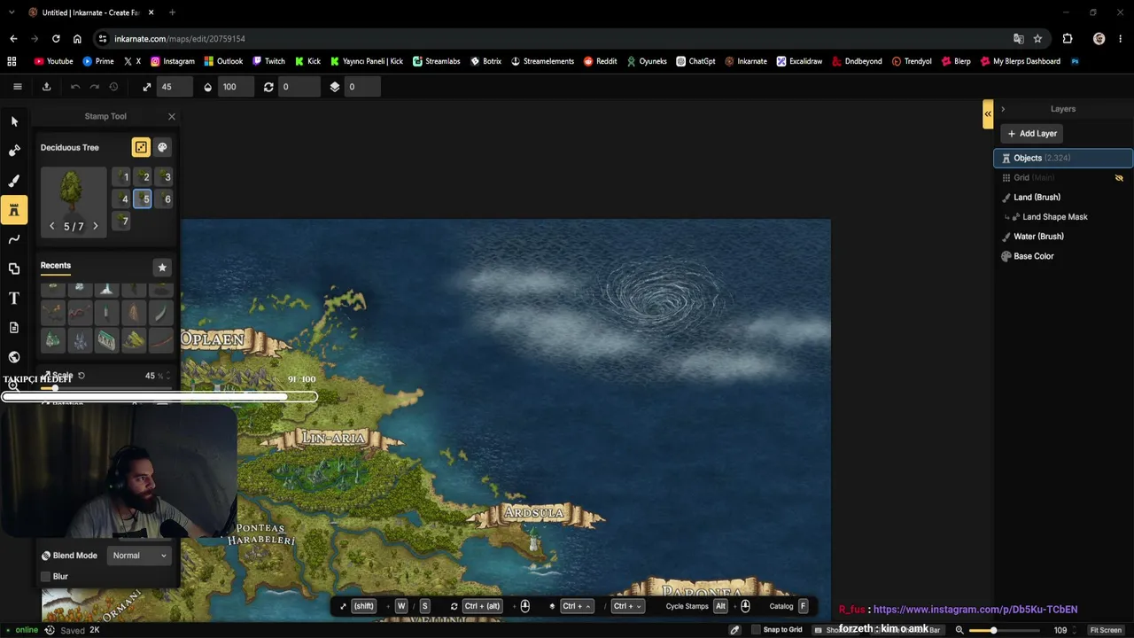Screen dimensions: 1134x638
Task: Redo the last undone action
Action: click(x=95, y=87)
